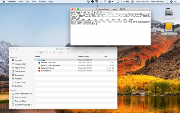Image resolution: width=180 pixels, height=113 pixels.
Task: Switch Finder to column view
Action: (x=45, y=52)
